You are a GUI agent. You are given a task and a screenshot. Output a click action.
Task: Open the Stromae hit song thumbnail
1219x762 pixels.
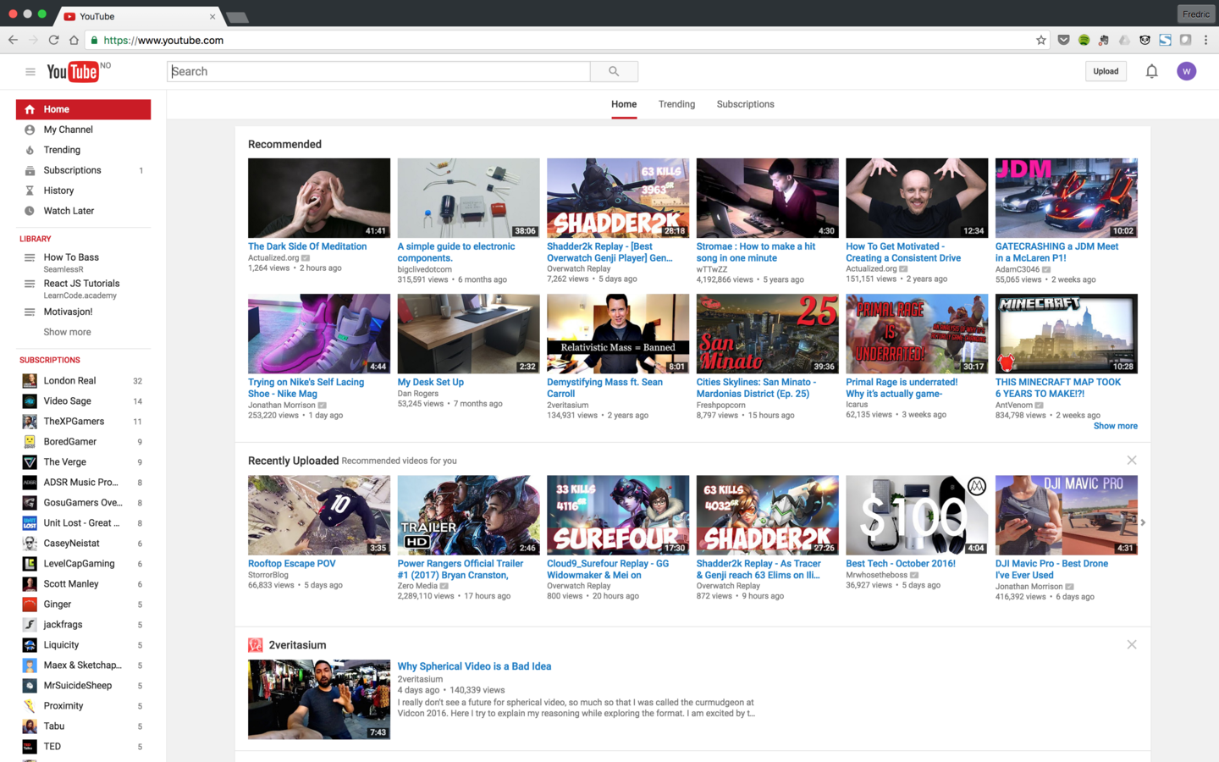[x=767, y=198]
